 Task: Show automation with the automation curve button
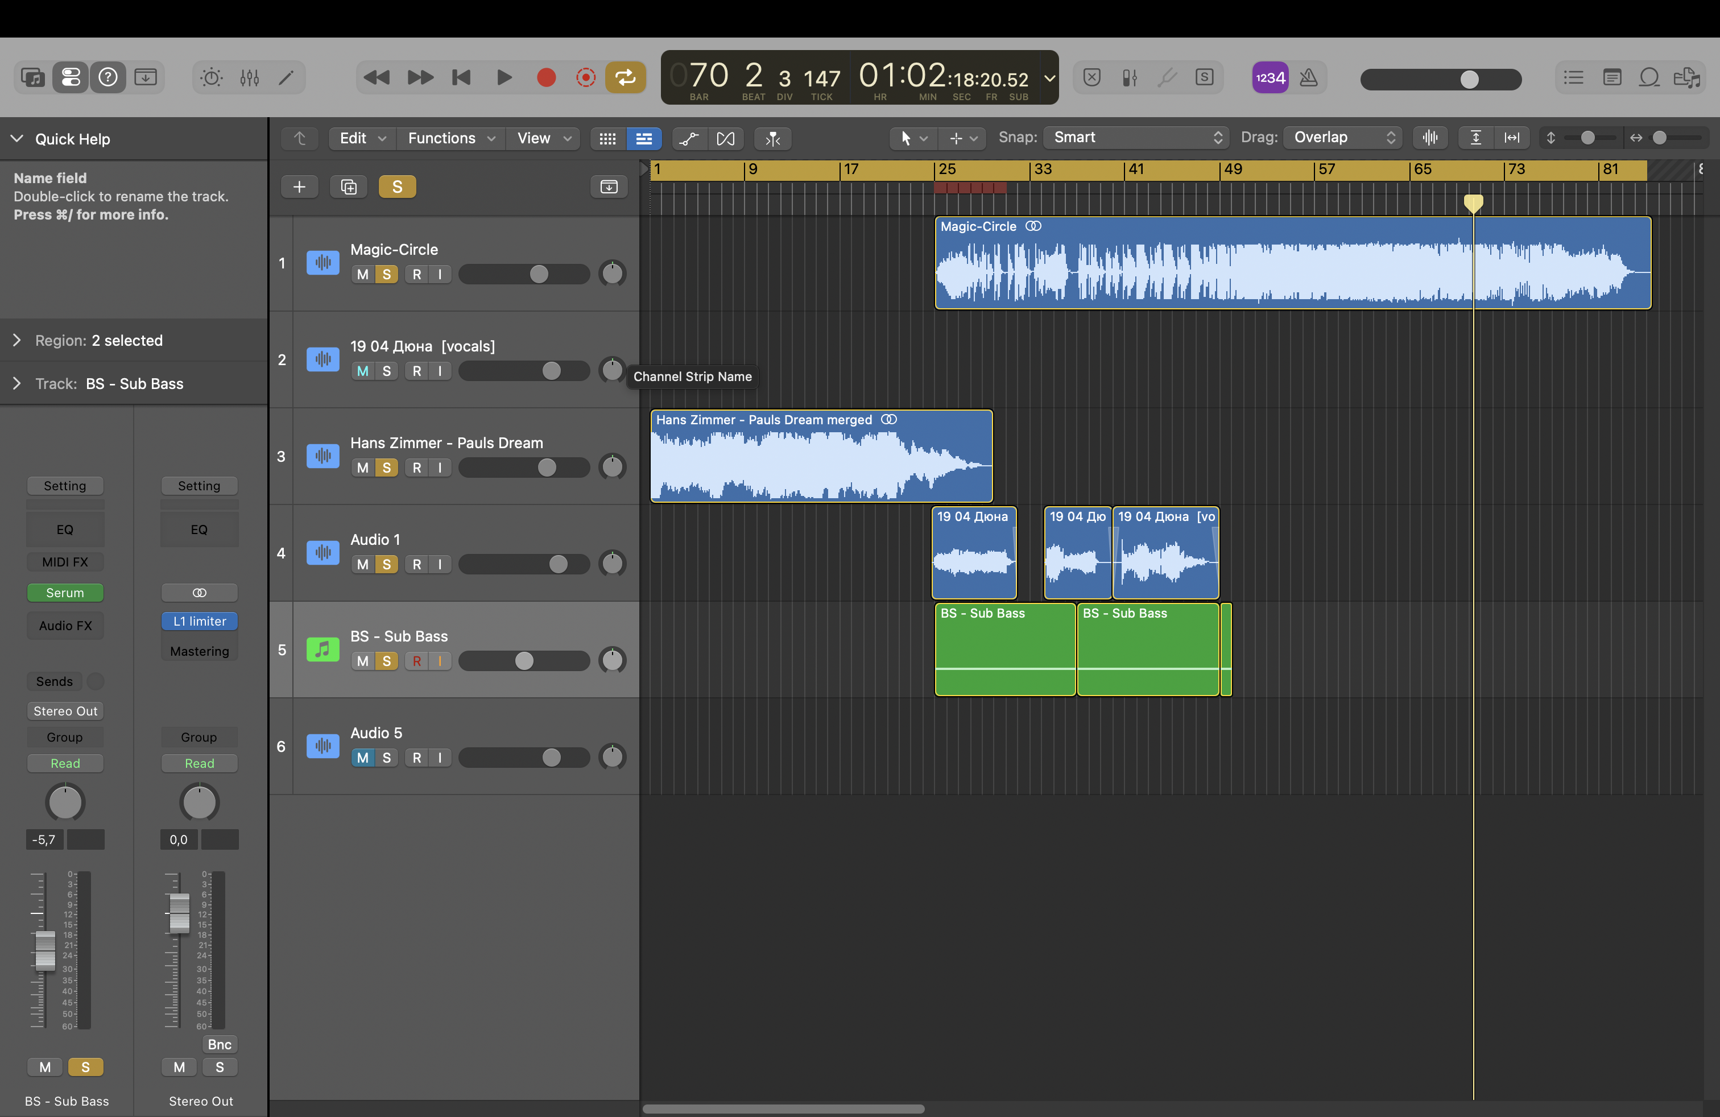click(689, 138)
